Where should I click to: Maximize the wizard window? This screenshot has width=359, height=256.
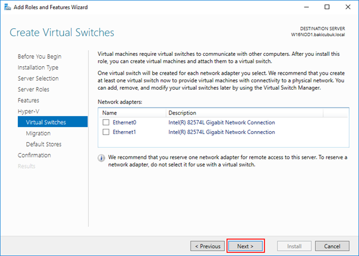[327, 7]
